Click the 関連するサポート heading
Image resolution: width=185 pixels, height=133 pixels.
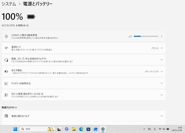(9, 107)
